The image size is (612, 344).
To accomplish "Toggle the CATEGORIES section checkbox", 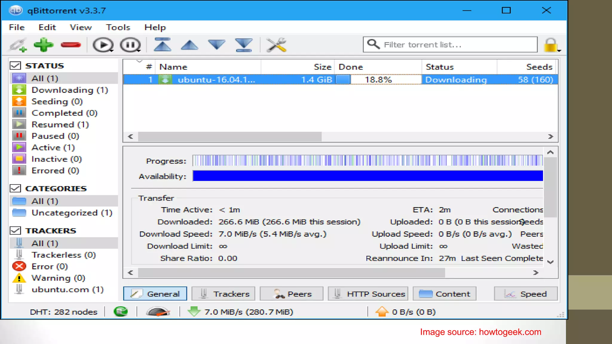I will coord(16,188).
